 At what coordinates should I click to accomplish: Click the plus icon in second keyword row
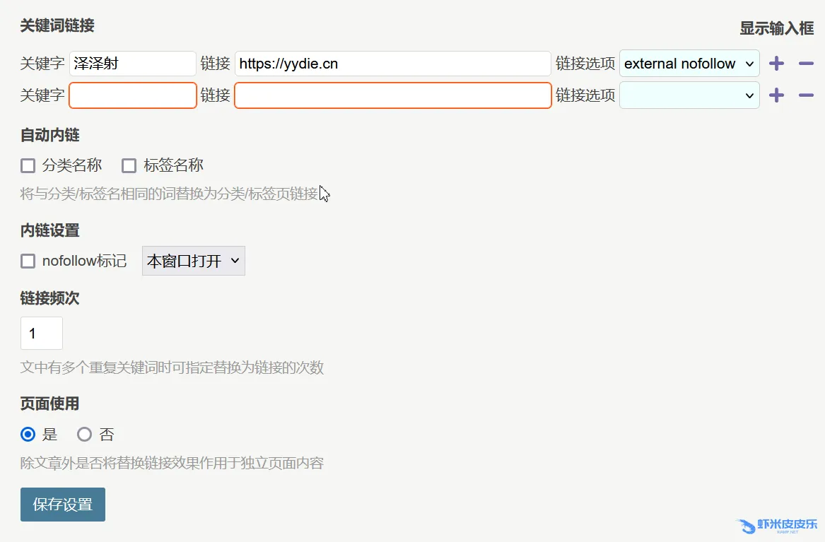pos(776,95)
